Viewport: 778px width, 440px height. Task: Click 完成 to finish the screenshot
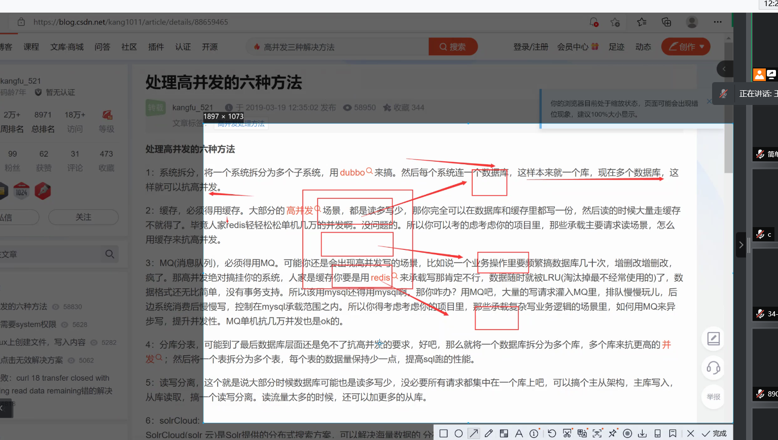click(714, 433)
